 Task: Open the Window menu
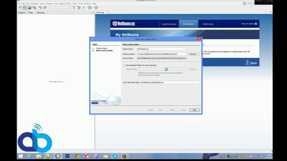(x=87, y=4)
